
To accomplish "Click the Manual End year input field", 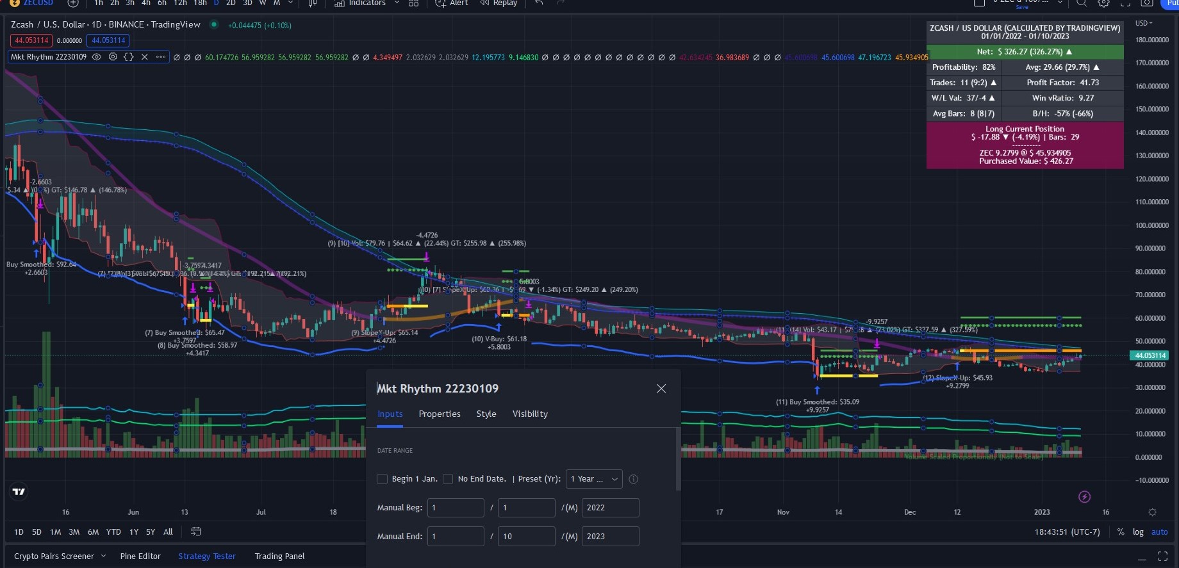I will [x=610, y=536].
